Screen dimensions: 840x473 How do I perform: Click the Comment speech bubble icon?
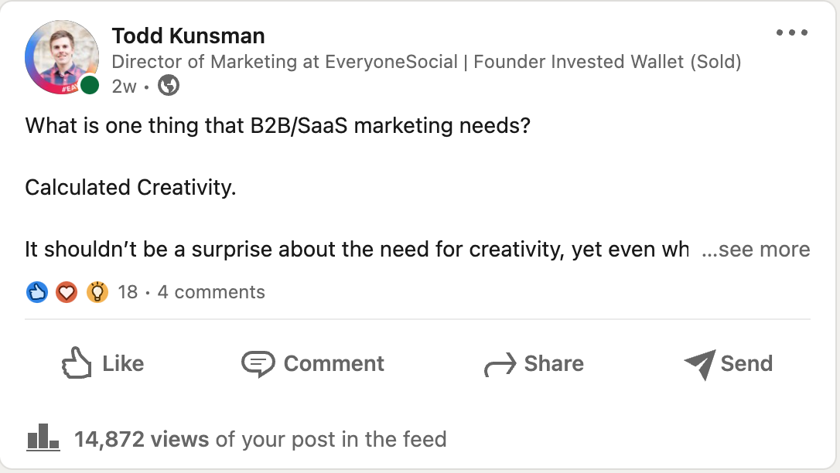(x=261, y=363)
